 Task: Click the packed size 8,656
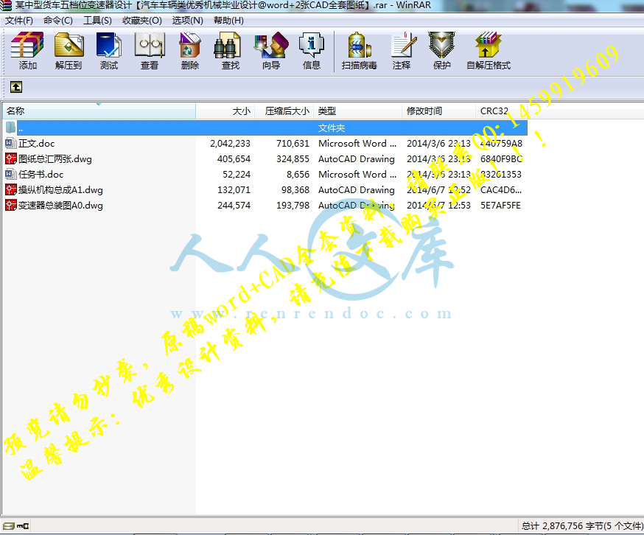click(298, 174)
